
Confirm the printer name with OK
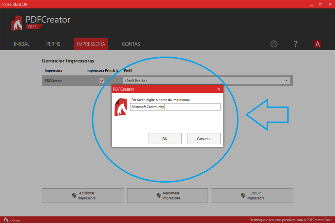(x=165, y=139)
